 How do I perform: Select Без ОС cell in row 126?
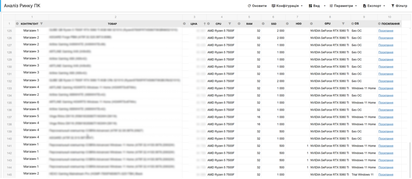[364, 38]
